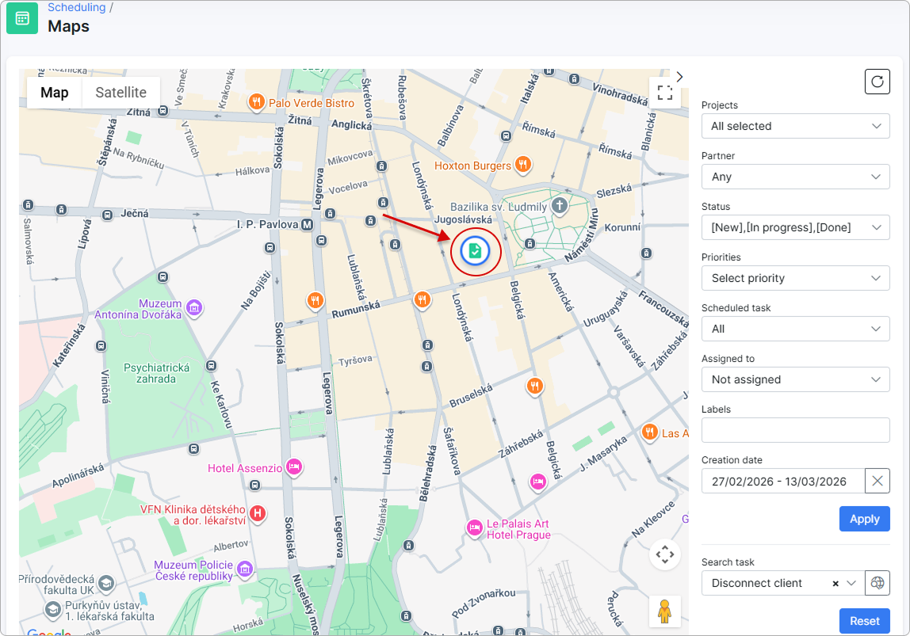Switch to Map view tab

[x=55, y=92]
